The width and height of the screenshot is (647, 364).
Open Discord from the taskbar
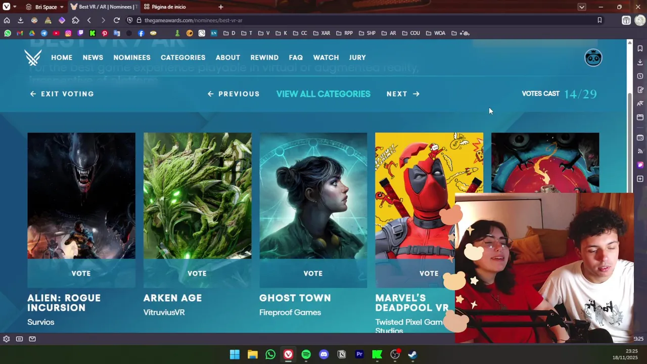click(323, 354)
